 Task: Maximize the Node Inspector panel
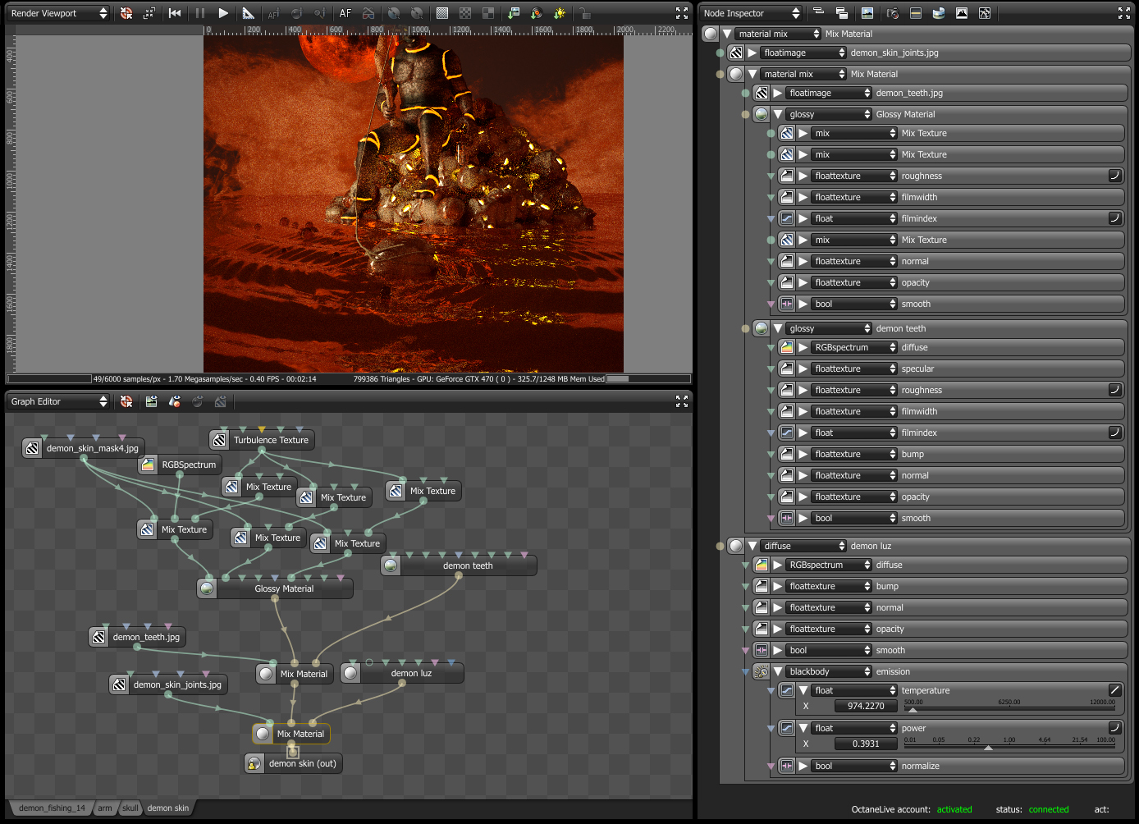tap(1124, 13)
